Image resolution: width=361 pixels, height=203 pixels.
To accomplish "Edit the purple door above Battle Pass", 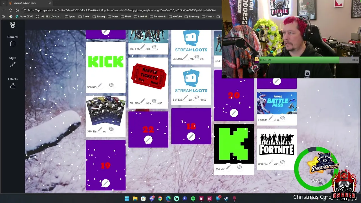I will [277, 81].
